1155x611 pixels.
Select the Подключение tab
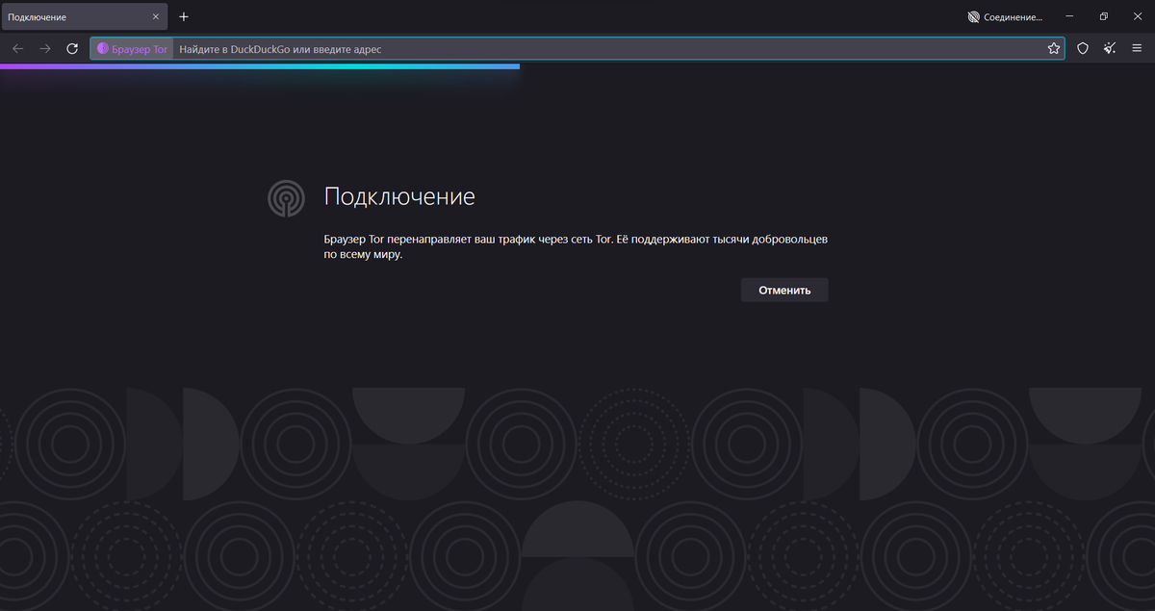(85, 16)
